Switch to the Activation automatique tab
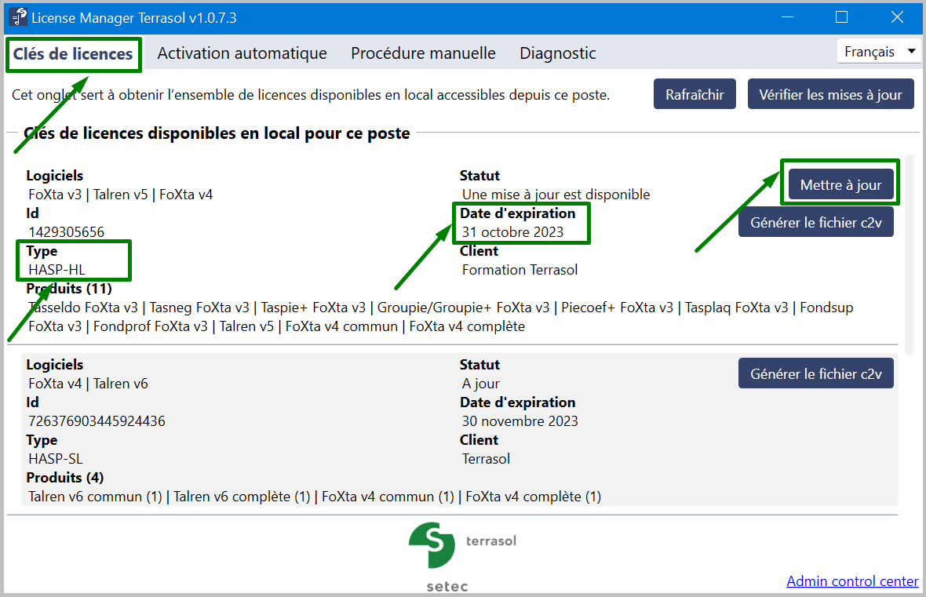The height and width of the screenshot is (597, 926). (x=242, y=53)
